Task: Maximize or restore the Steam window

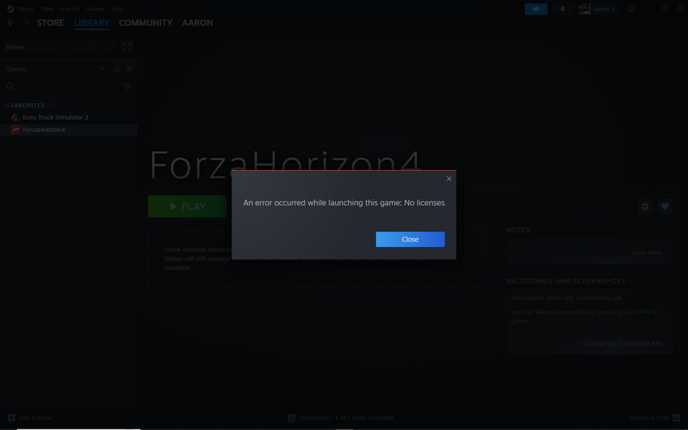Action: click(665, 8)
